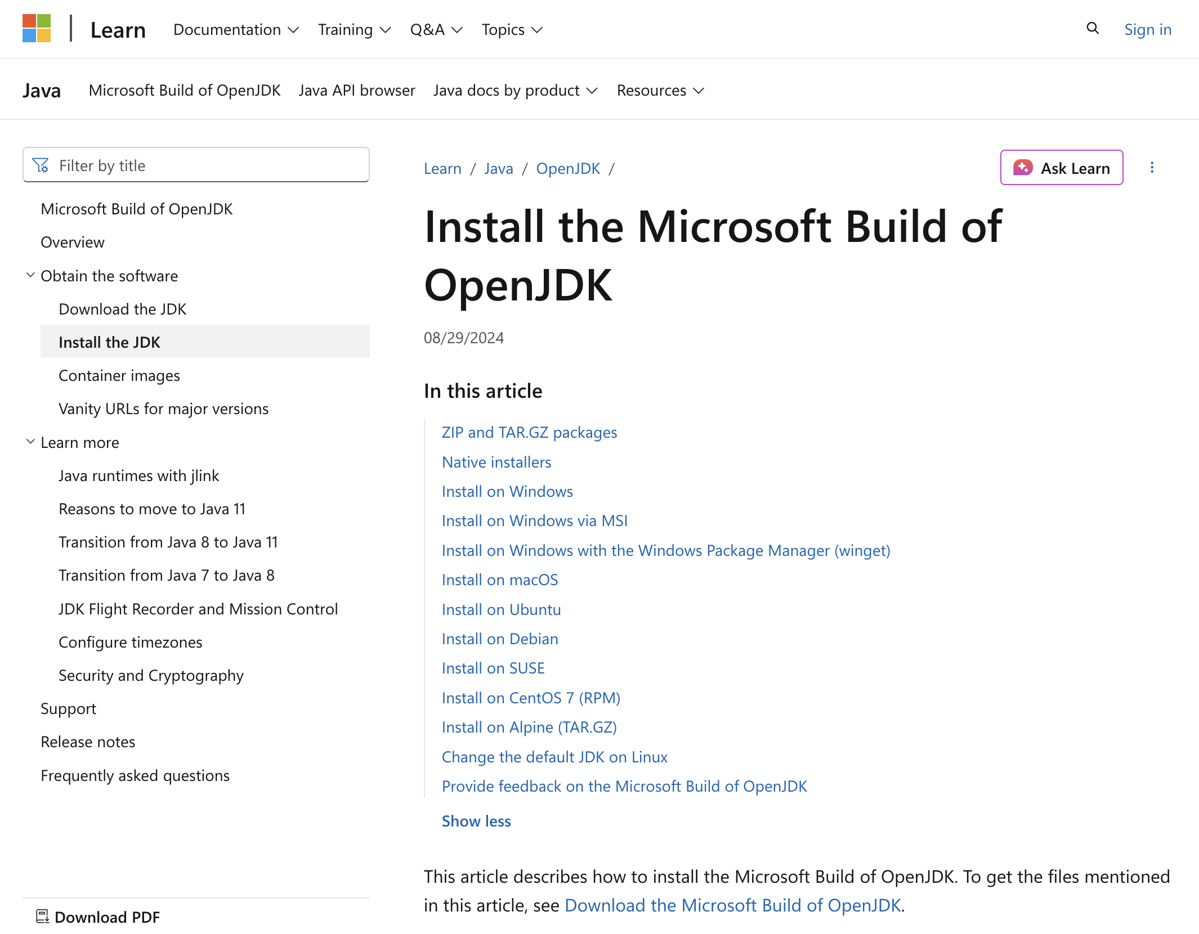
Task: Go to OpenJDK breadcrumb link
Action: pyautogui.click(x=567, y=168)
